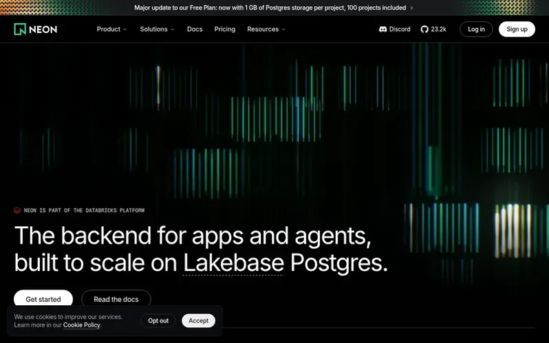Image resolution: width=549 pixels, height=343 pixels.
Task: Open the Free Plan update announcement
Action: [270, 8]
